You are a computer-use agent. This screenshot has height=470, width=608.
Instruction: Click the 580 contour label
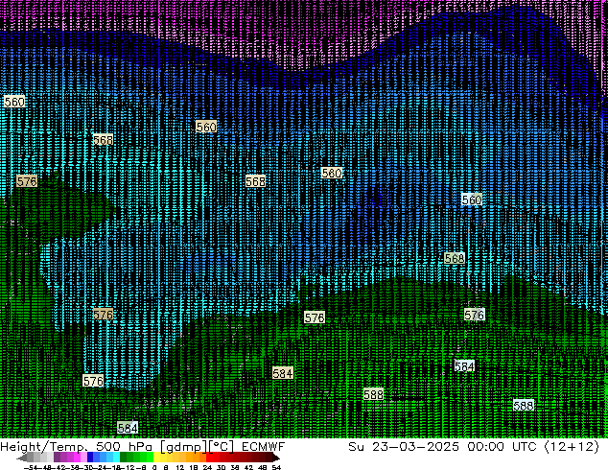click(x=332, y=173)
